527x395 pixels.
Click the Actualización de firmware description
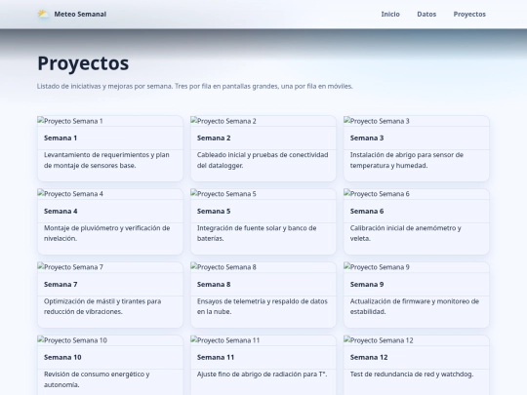click(415, 306)
